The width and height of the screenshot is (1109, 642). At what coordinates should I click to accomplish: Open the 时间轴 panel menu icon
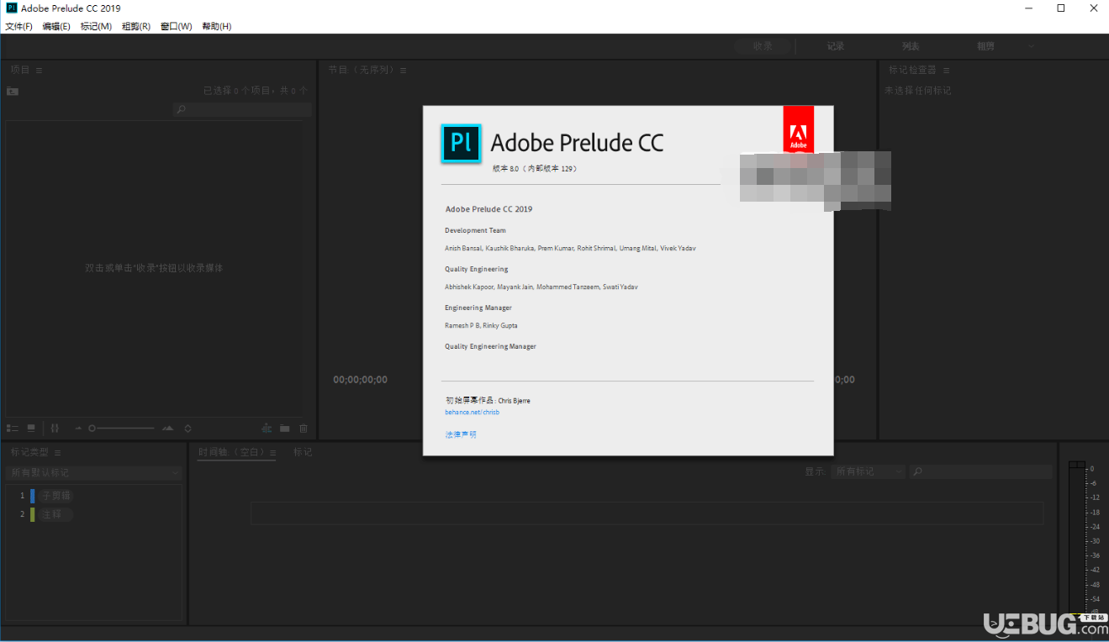coord(273,452)
